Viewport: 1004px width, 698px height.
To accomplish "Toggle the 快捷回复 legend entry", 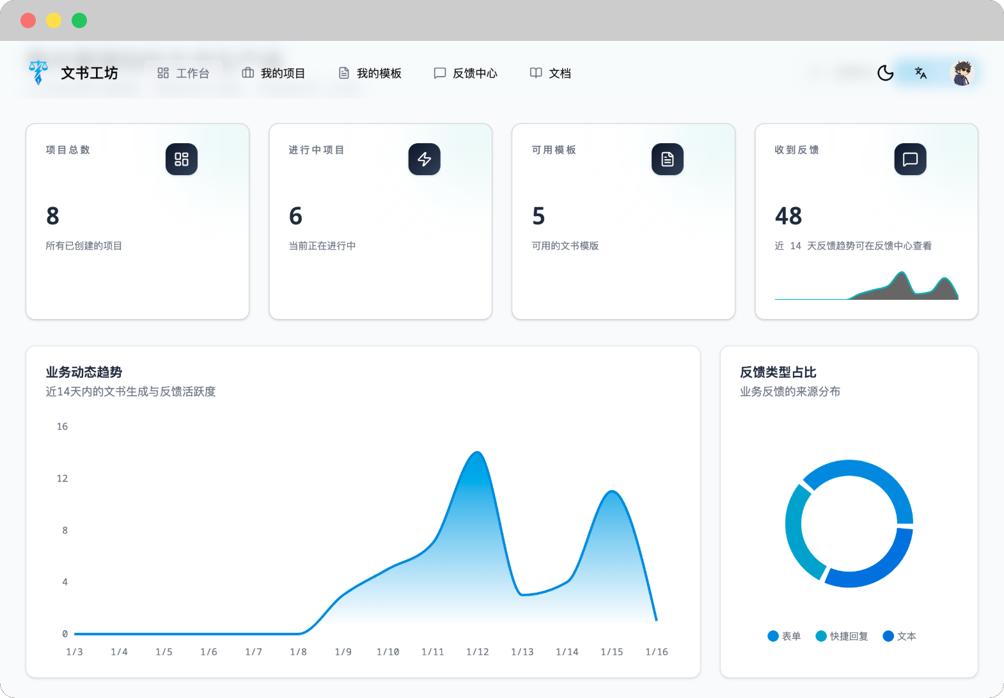I will 842,636.
